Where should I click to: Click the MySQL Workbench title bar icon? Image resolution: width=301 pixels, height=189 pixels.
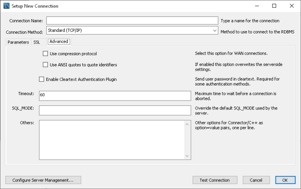(6, 6)
